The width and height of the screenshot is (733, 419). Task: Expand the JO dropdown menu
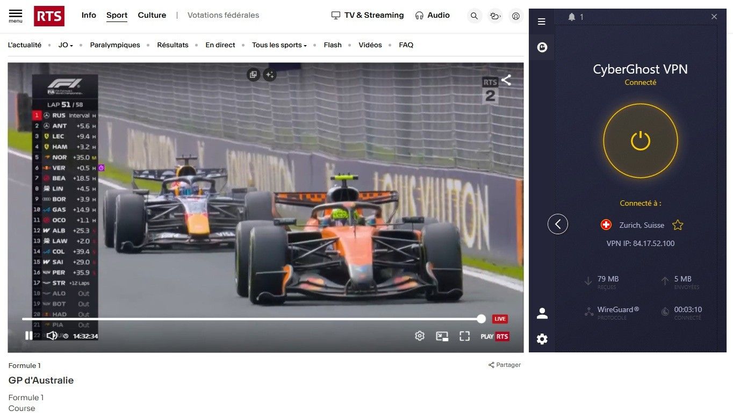[x=66, y=45]
